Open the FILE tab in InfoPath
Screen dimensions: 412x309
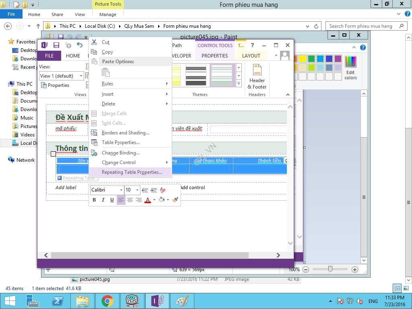49,56
